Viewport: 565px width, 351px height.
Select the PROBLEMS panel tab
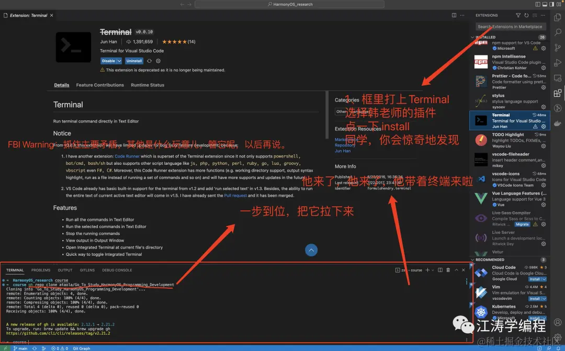click(41, 270)
